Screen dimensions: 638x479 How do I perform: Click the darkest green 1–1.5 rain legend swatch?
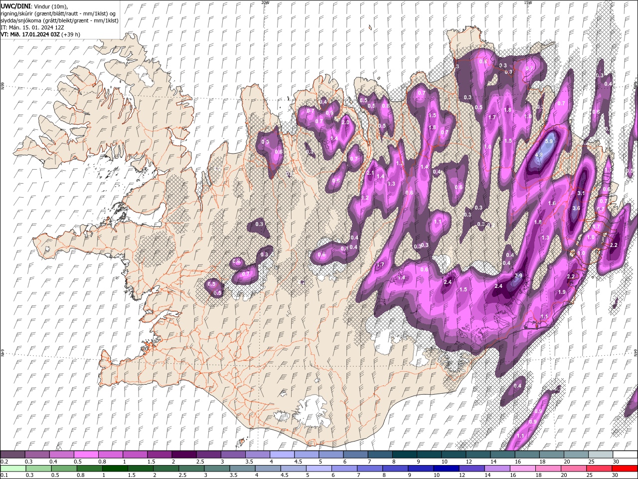tap(115, 469)
